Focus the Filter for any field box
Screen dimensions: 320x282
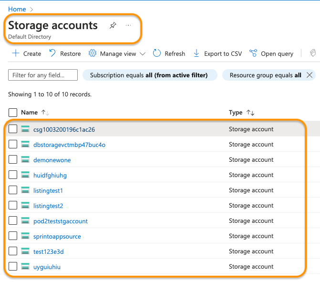pos(43,75)
